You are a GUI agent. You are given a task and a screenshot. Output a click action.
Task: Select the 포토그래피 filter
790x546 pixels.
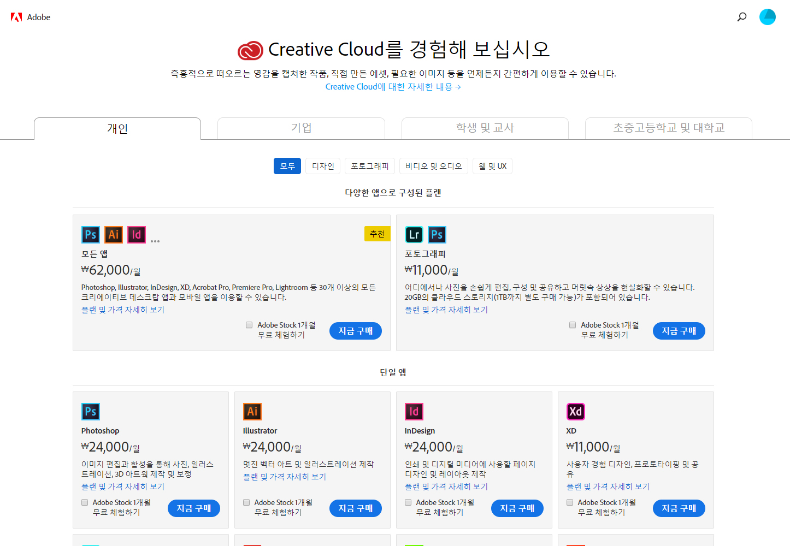(370, 166)
